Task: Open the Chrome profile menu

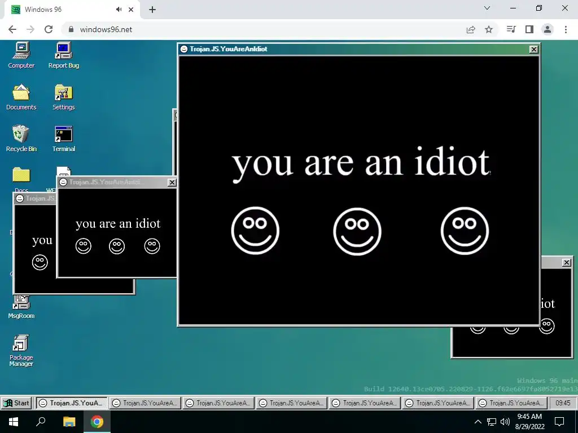Action: click(548, 29)
